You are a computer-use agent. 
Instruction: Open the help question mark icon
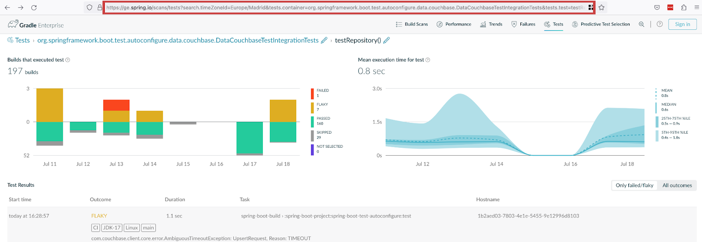pos(659,25)
